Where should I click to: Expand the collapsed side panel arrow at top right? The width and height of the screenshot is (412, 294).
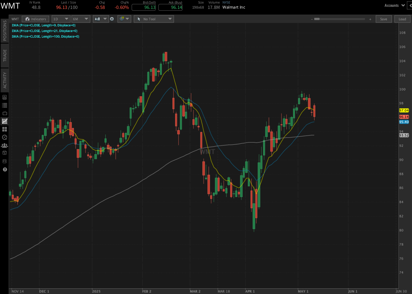(410, 5)
